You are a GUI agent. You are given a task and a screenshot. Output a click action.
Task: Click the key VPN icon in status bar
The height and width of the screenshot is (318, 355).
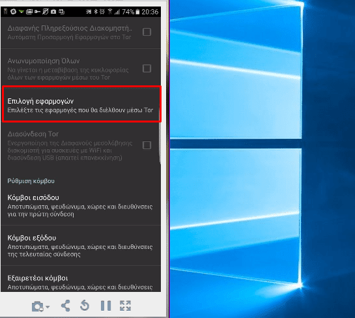tap(37, 12)
